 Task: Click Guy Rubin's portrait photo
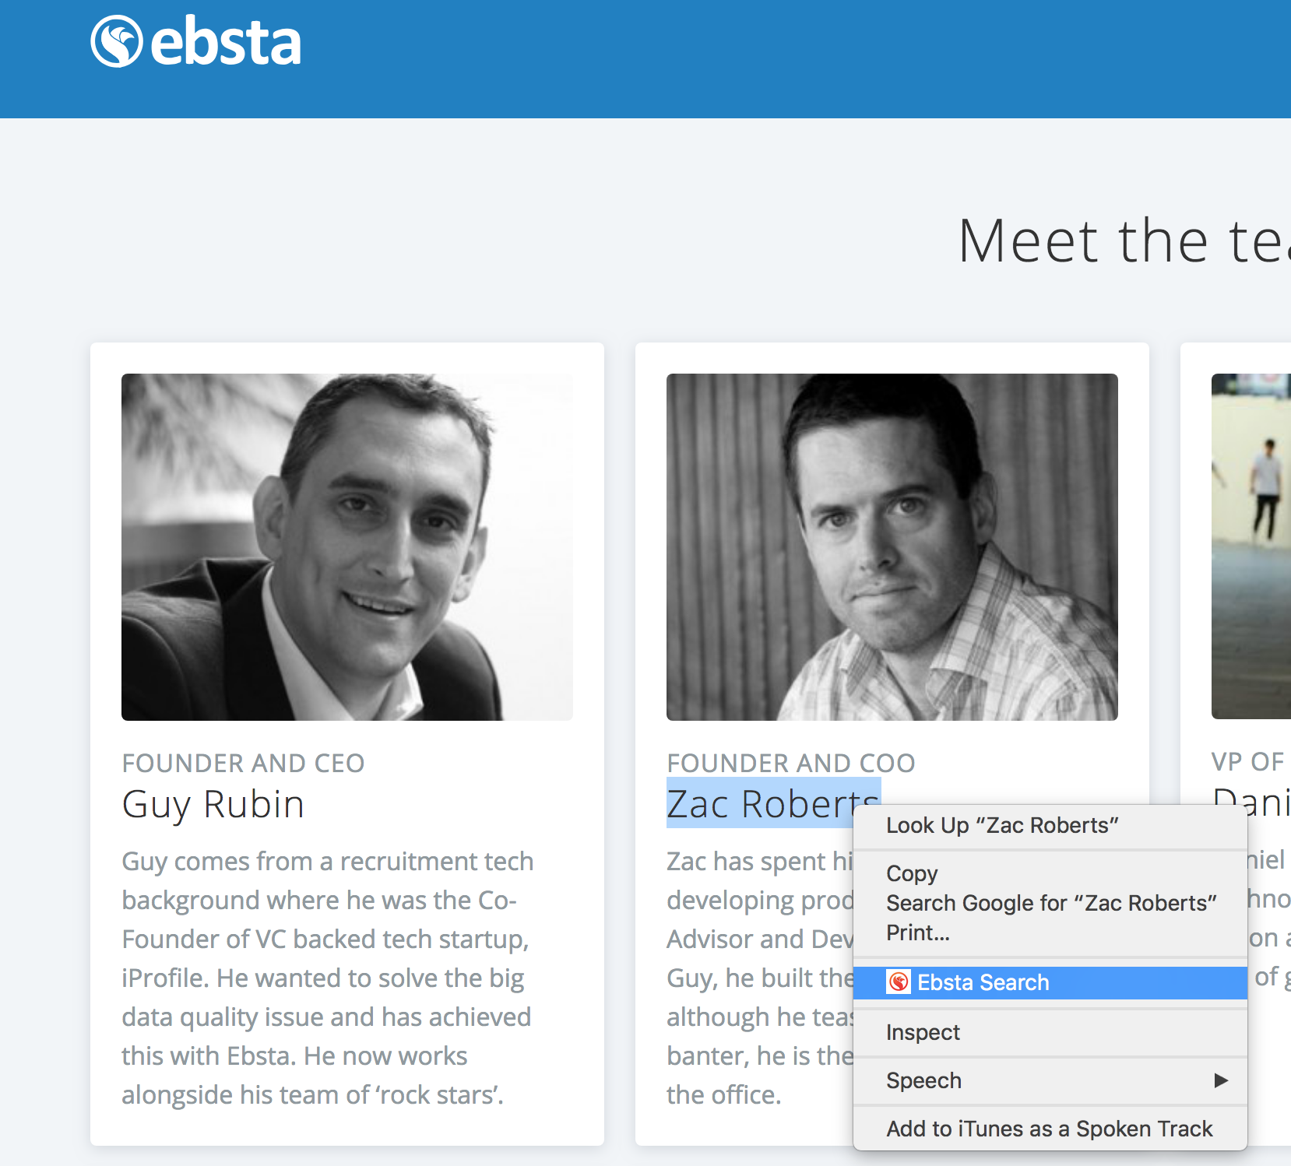click(x=347, y=546)
